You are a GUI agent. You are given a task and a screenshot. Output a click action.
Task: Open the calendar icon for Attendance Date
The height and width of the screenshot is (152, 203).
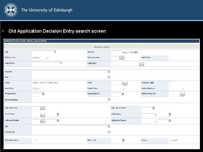click(x=43, y=94)
